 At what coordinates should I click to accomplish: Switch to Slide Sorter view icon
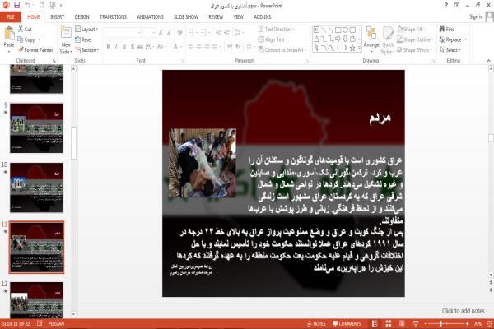click(x=389, y=323)
